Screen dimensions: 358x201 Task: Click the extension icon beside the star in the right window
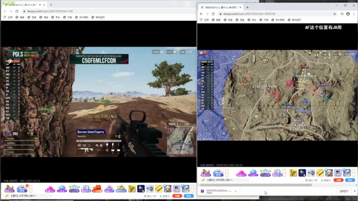coord(342,14)
